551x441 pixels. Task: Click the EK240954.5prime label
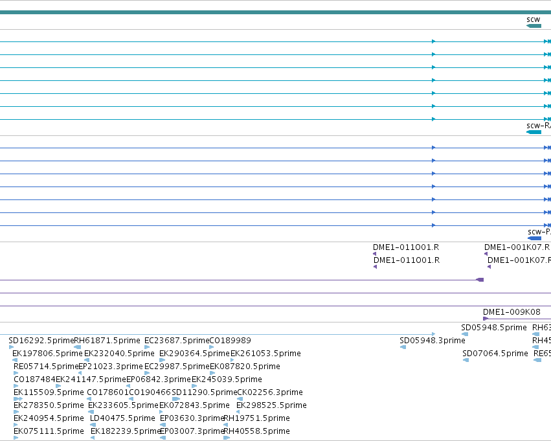[x=49, y=418]
